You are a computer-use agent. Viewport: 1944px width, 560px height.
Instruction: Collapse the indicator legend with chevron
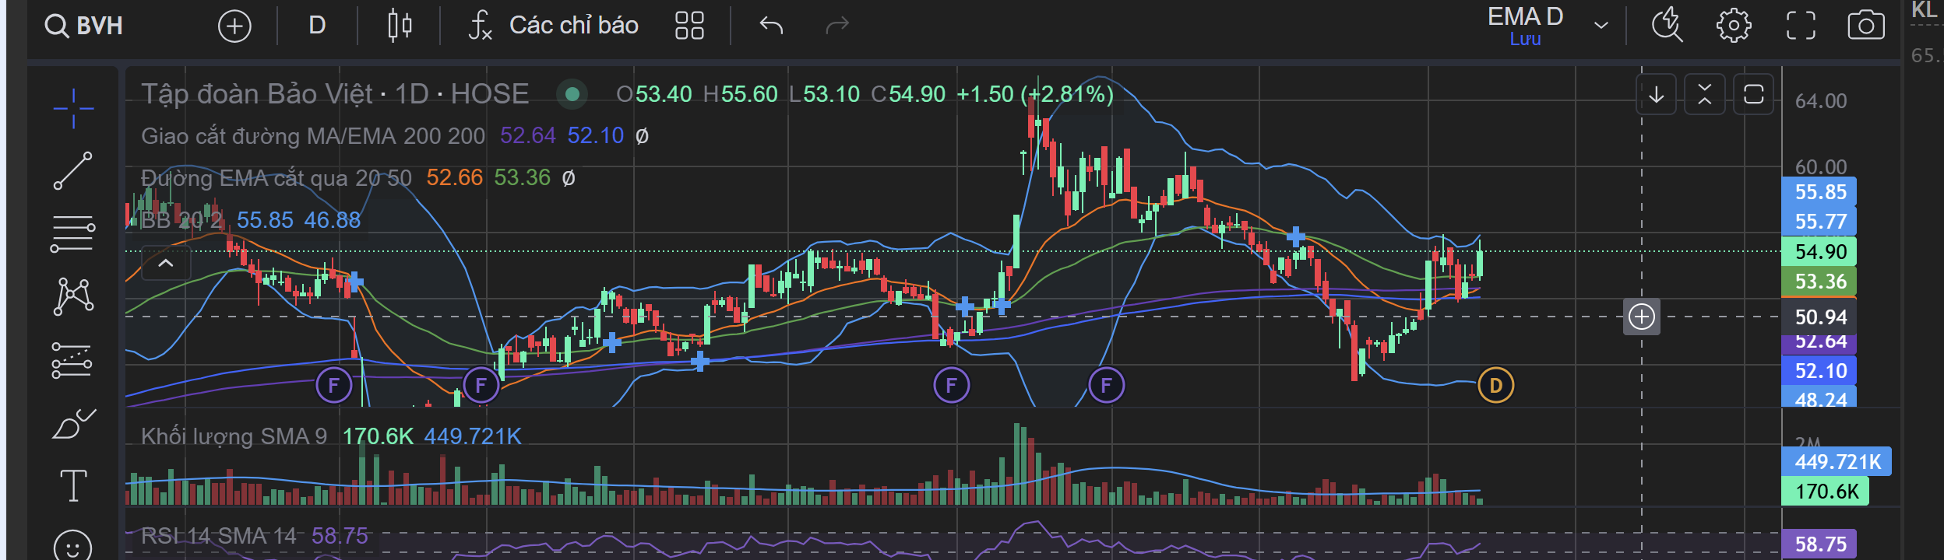pyautogui.click(x=166, y=264)
